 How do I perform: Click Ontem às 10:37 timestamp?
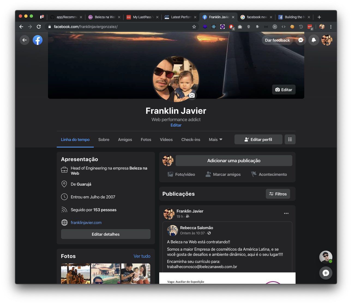coord(192,233)
